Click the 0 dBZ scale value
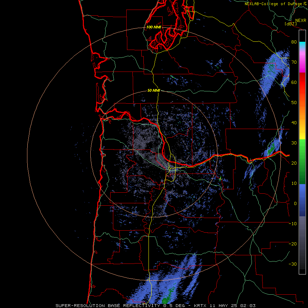The height and width of the screenshot is (308, 308). pos(295,204)
